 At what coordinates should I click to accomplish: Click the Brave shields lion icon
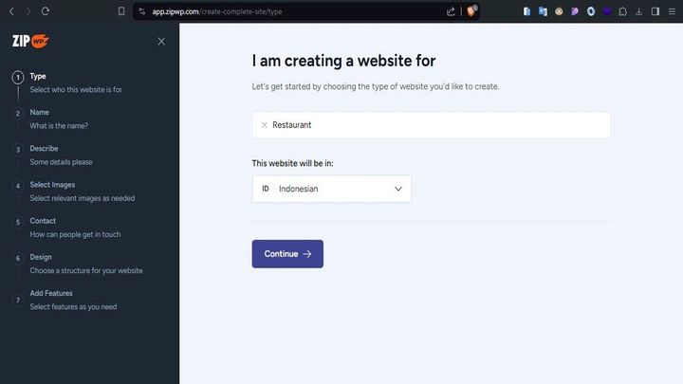[471, 11]
